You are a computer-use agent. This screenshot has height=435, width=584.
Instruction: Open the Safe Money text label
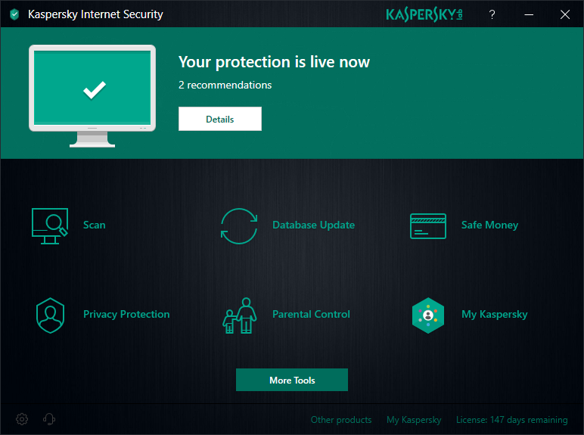(489, 225)
